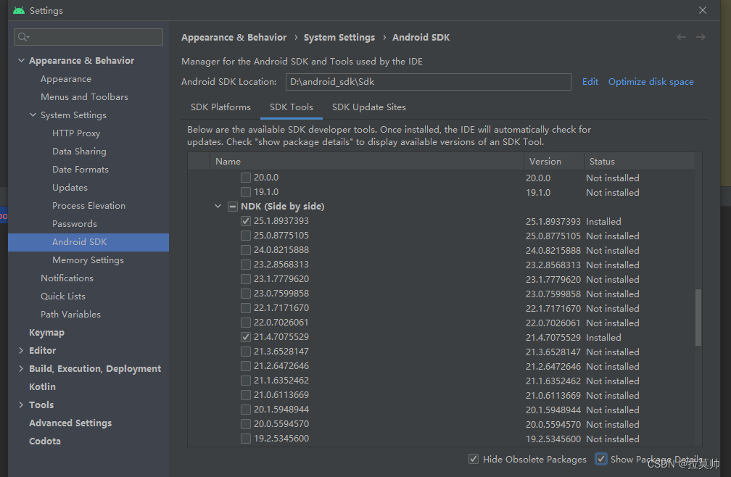The height and width of the screenshot is (477, 731).
Task: Collapse the Appearance & Behavior section
Action: click(x=21, y=60)
